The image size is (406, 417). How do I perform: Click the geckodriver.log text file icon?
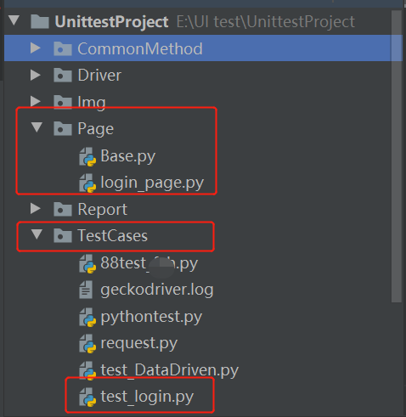pos(86,290)
